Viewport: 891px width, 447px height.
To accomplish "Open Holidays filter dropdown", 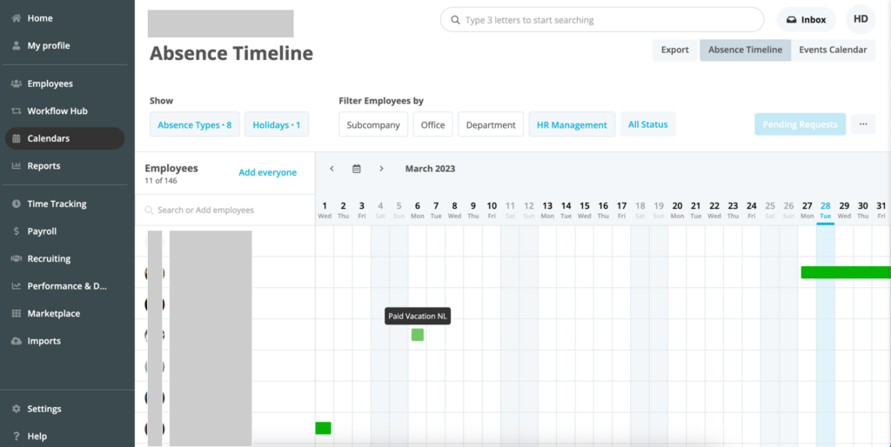I will (x=277, y=124).
